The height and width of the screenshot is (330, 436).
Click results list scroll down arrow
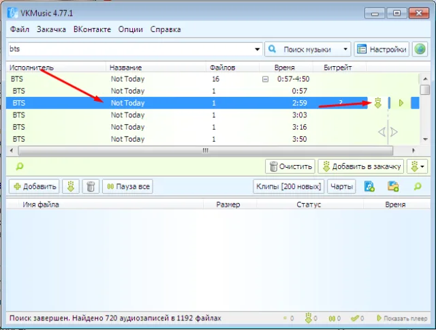point(425,139)
